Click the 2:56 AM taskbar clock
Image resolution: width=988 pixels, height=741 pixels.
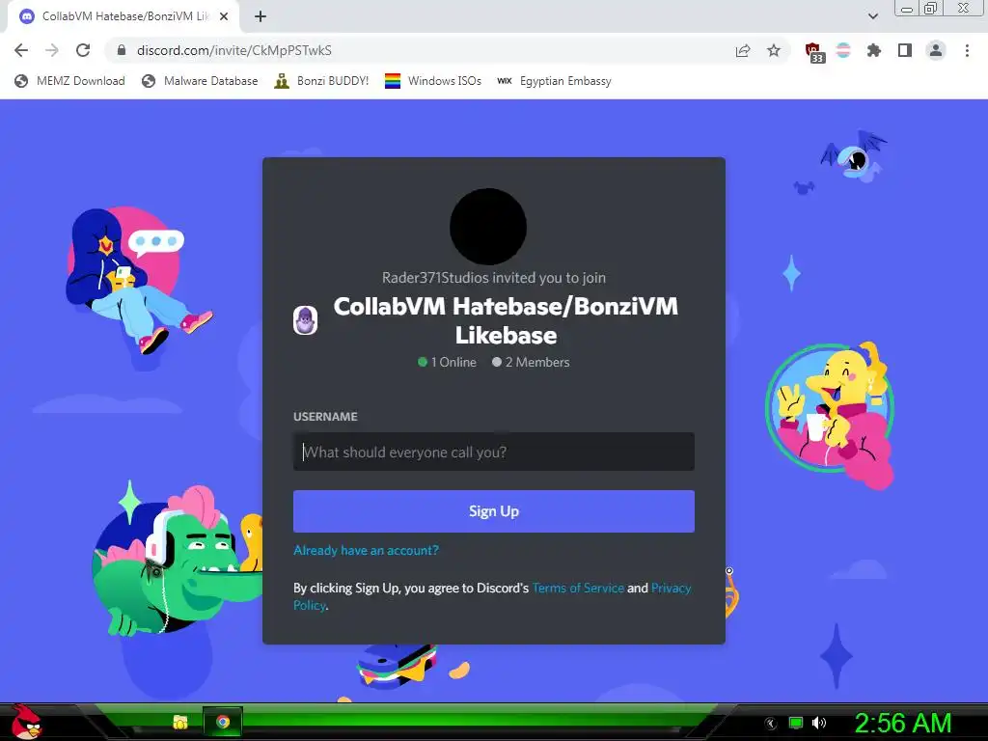(902, 723)
